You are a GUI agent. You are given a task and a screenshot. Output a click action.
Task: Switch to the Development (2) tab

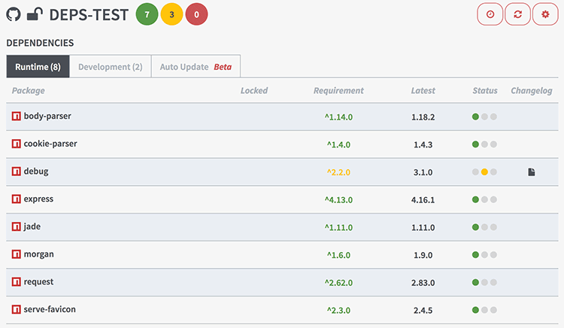[111, 66]
